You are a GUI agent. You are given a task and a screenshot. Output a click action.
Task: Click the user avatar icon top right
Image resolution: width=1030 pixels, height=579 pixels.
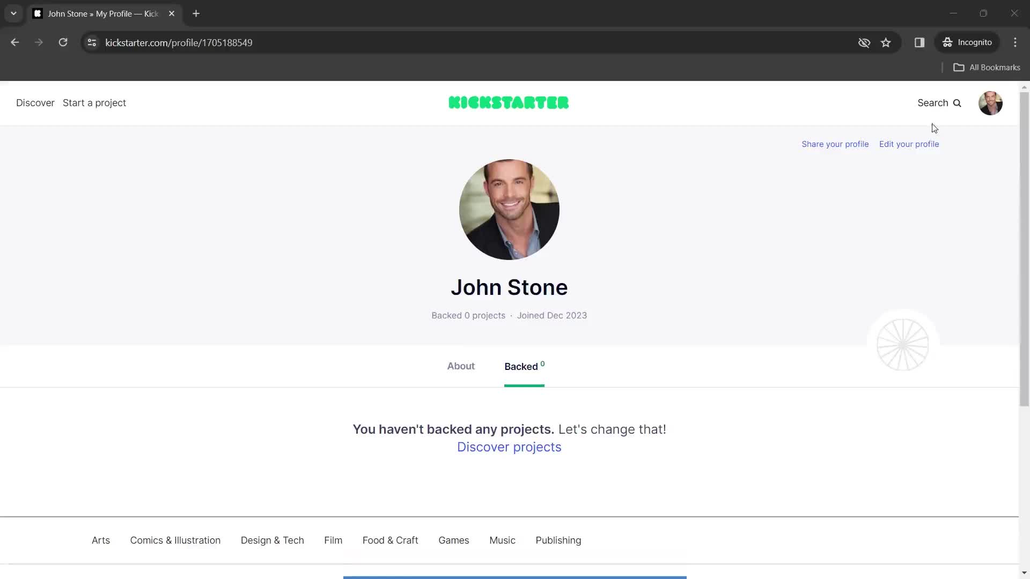point(991,102)
